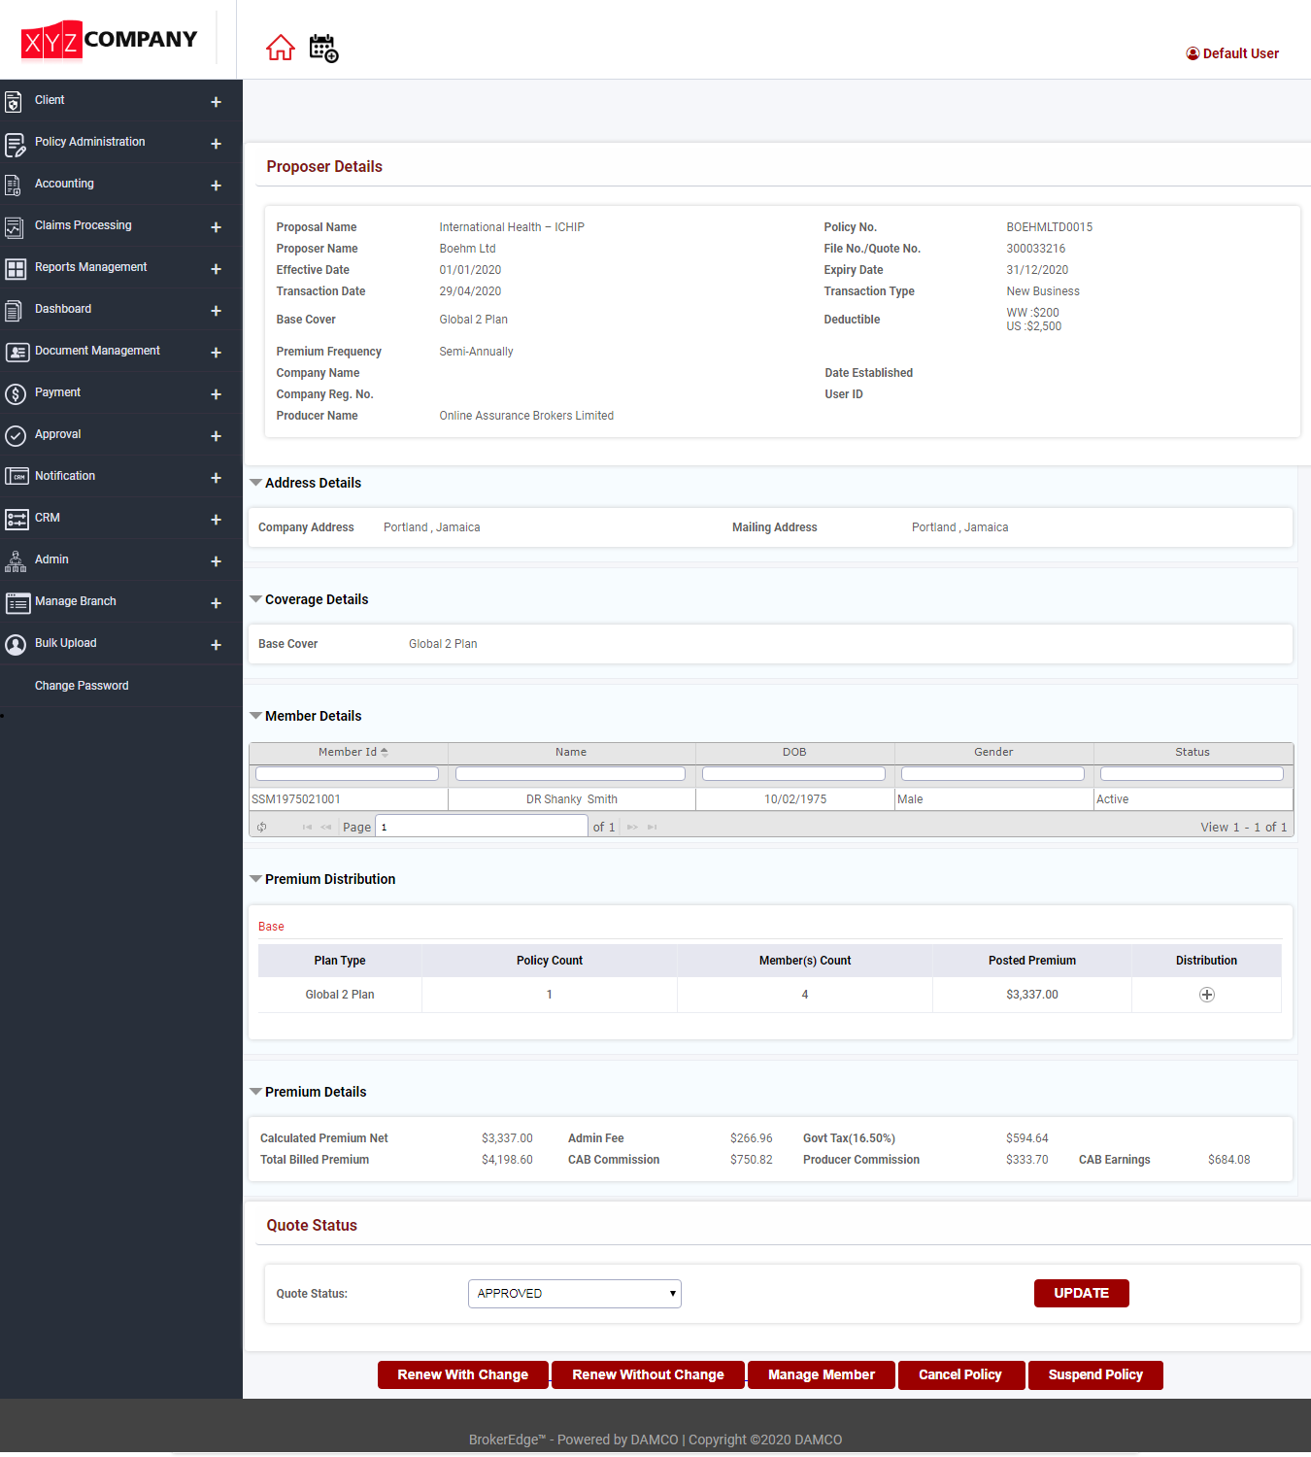Click the Manage Branch sidebar icon
This screenshot has height=1457, width=1311.
tap(17, 603)
